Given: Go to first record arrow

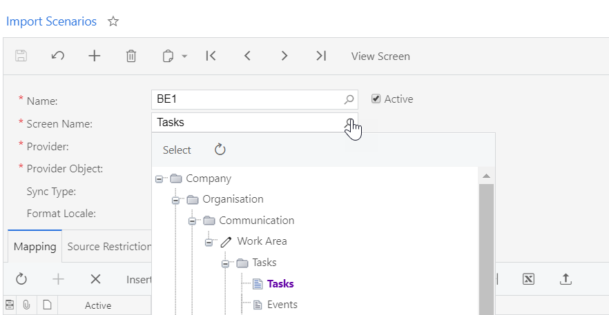Looking at the screenshot, I should (211, 57).
